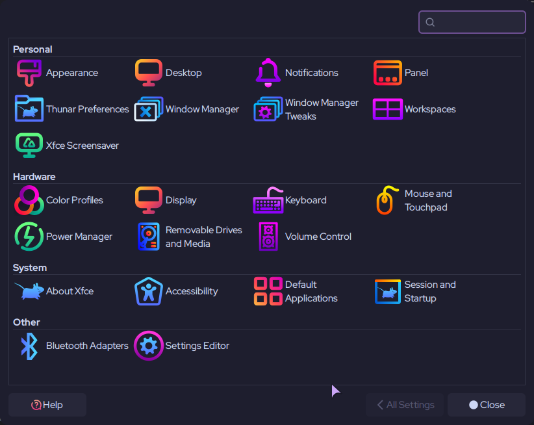Open Desktop settings
The height and width of the screenshot is (425, 534).
(x=149, y=73)
